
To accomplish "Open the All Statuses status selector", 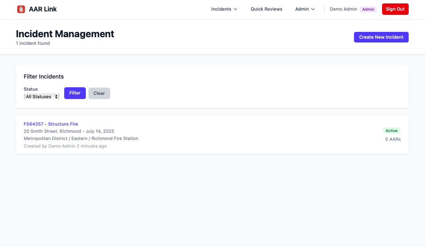I will [x=41, y=96].
